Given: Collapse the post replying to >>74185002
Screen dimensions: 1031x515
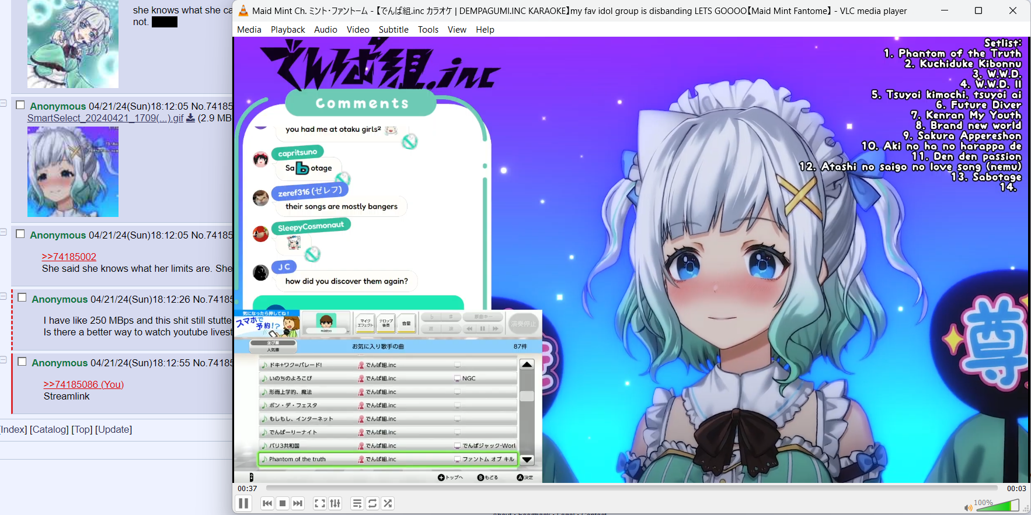Looking at the screenshot, I should pyautogui.click(x=4, y=232).
